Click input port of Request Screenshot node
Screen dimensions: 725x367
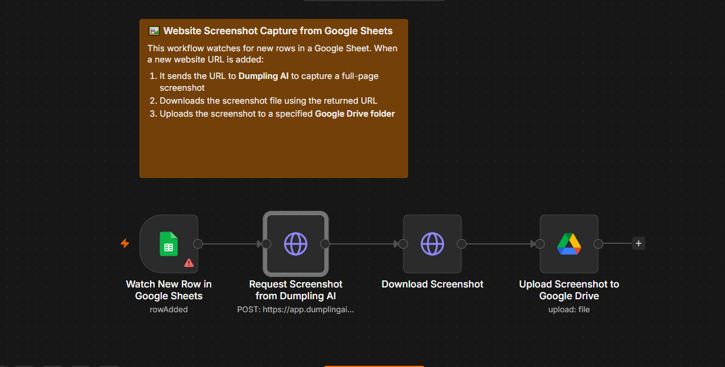[x=267, y=244]
